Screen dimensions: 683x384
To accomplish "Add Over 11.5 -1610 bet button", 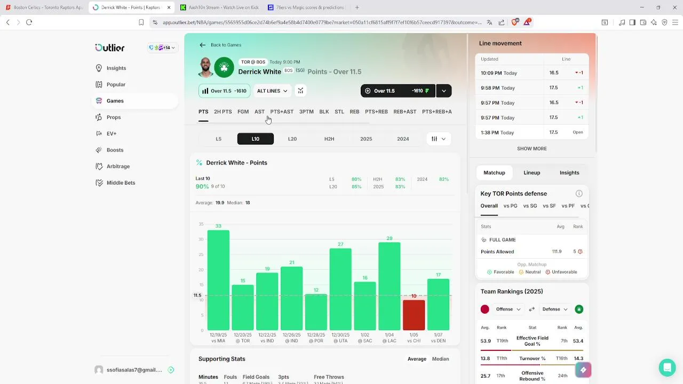I will click(x=398, y=91).
